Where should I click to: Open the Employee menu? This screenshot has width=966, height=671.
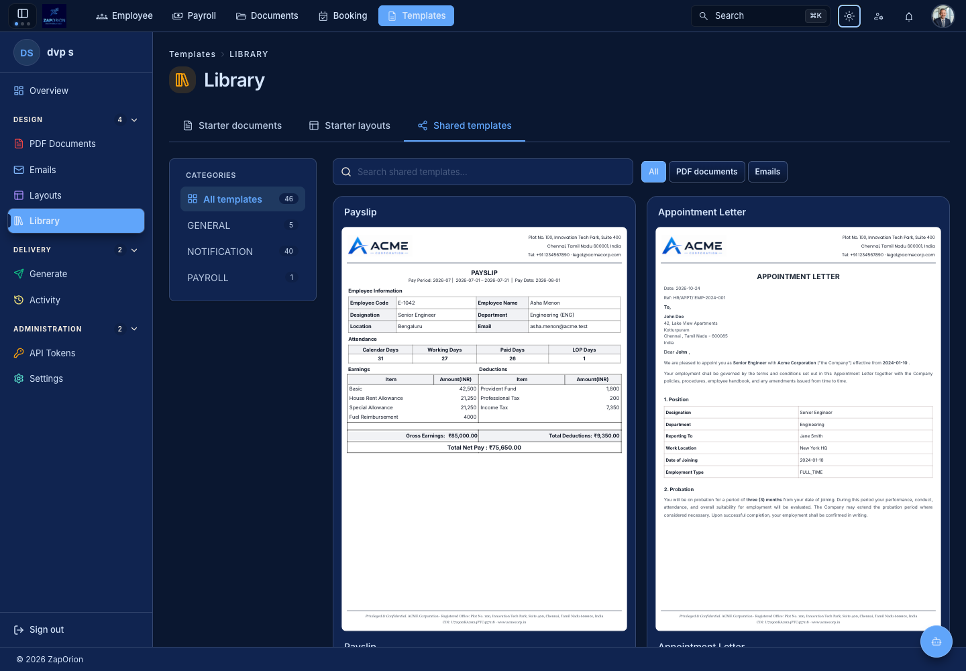pos(124,15)
